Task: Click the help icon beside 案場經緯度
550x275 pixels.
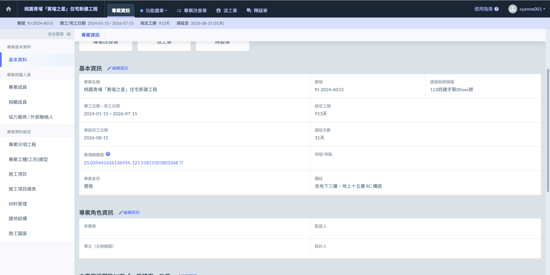Action: (108, 154)
